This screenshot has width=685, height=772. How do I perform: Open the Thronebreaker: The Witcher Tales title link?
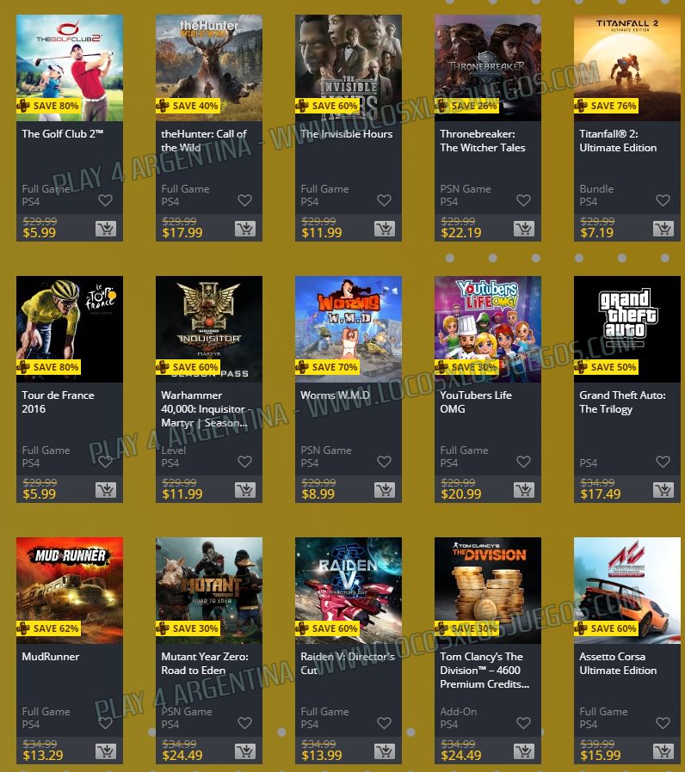[x=483, y=141]
